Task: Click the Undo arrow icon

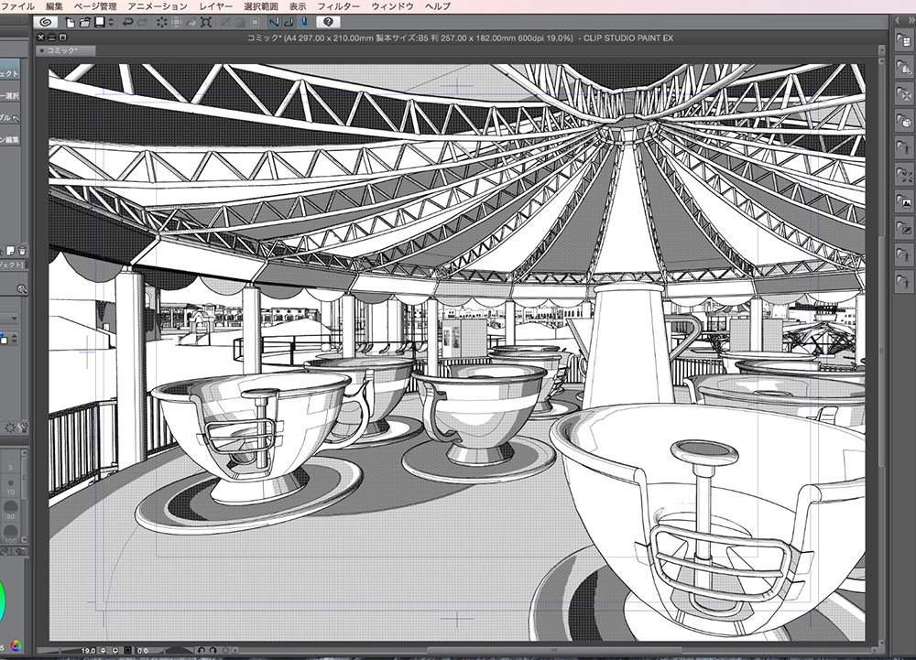Action: (x=127, y=22)
